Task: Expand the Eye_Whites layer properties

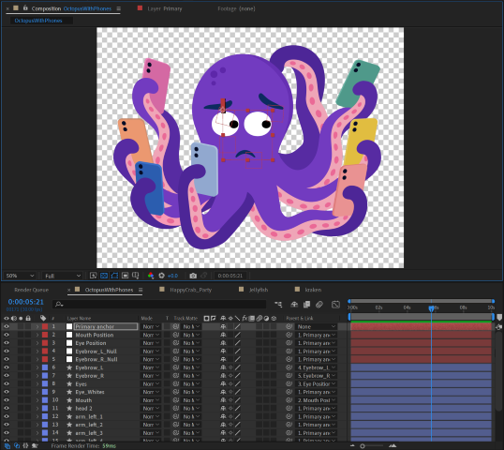Action: click(37, 392)
